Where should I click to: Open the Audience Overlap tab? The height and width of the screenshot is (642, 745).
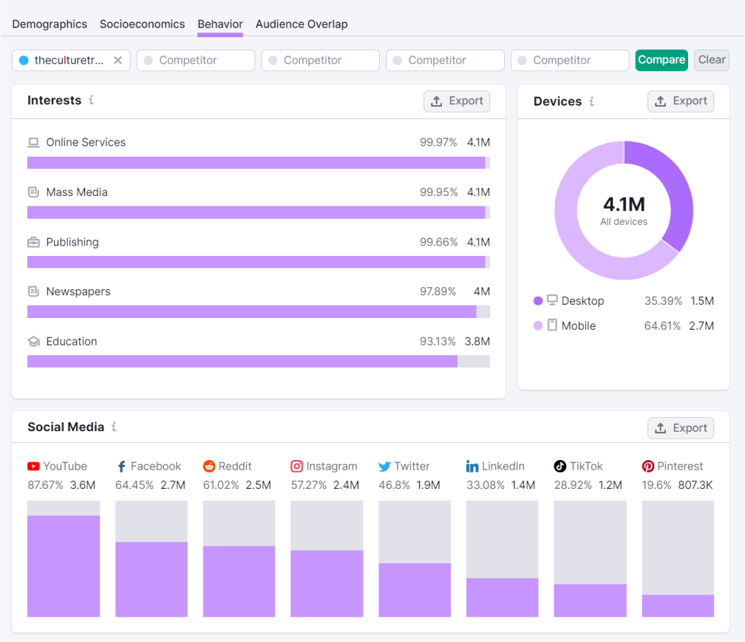click(302, 24)
